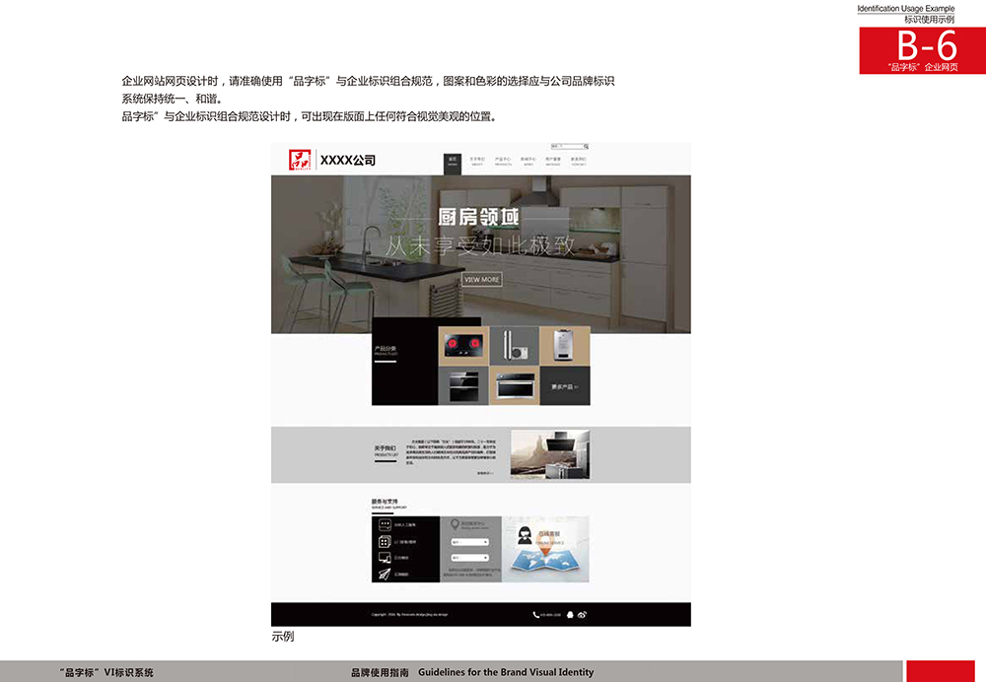The width and height of the screenshot is (986, 682).
Task: Open the first service center dropdown
Action: [470, 542]
